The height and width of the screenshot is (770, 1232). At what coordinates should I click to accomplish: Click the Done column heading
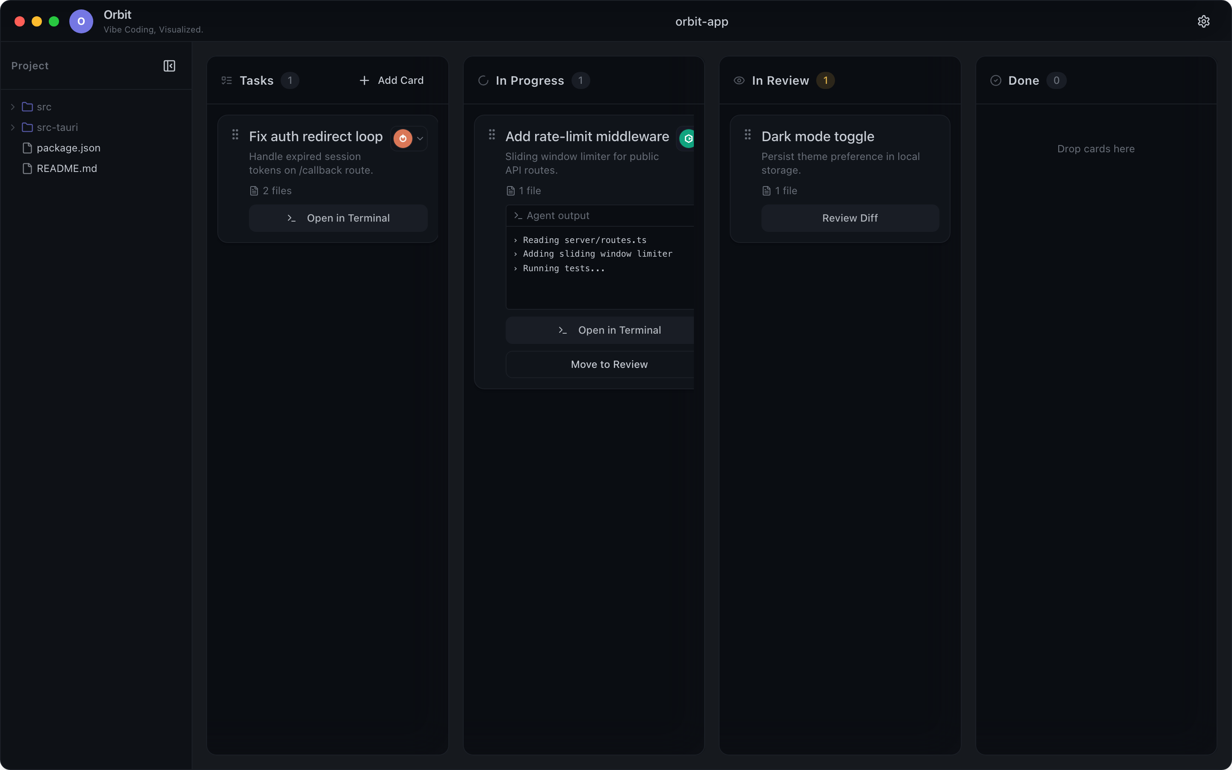point(1024,80)
